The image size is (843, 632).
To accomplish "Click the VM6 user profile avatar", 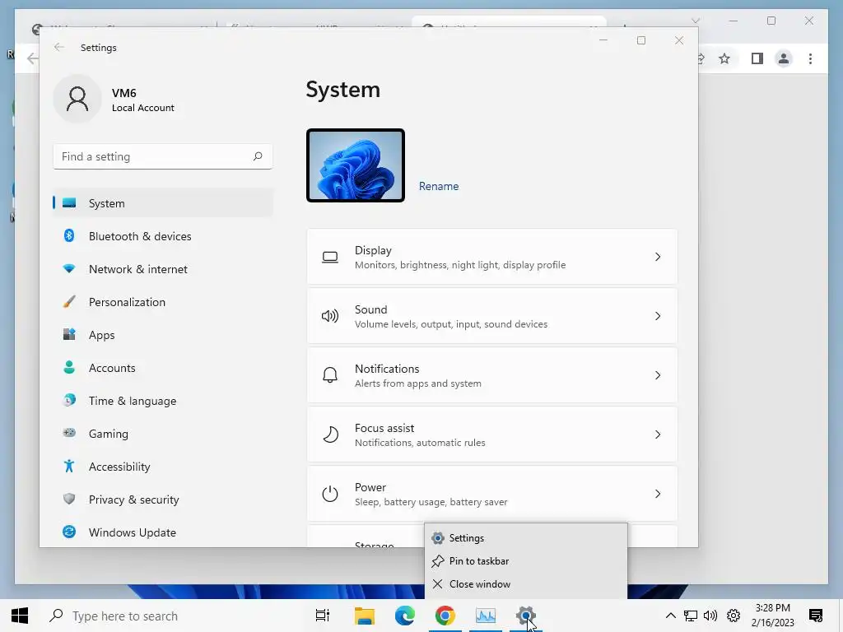I will coord(77,99).
